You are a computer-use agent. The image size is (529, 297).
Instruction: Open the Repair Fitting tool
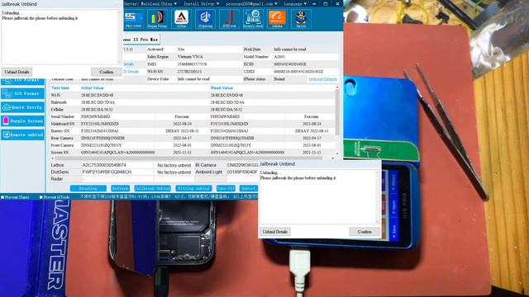tap(157, 19)
